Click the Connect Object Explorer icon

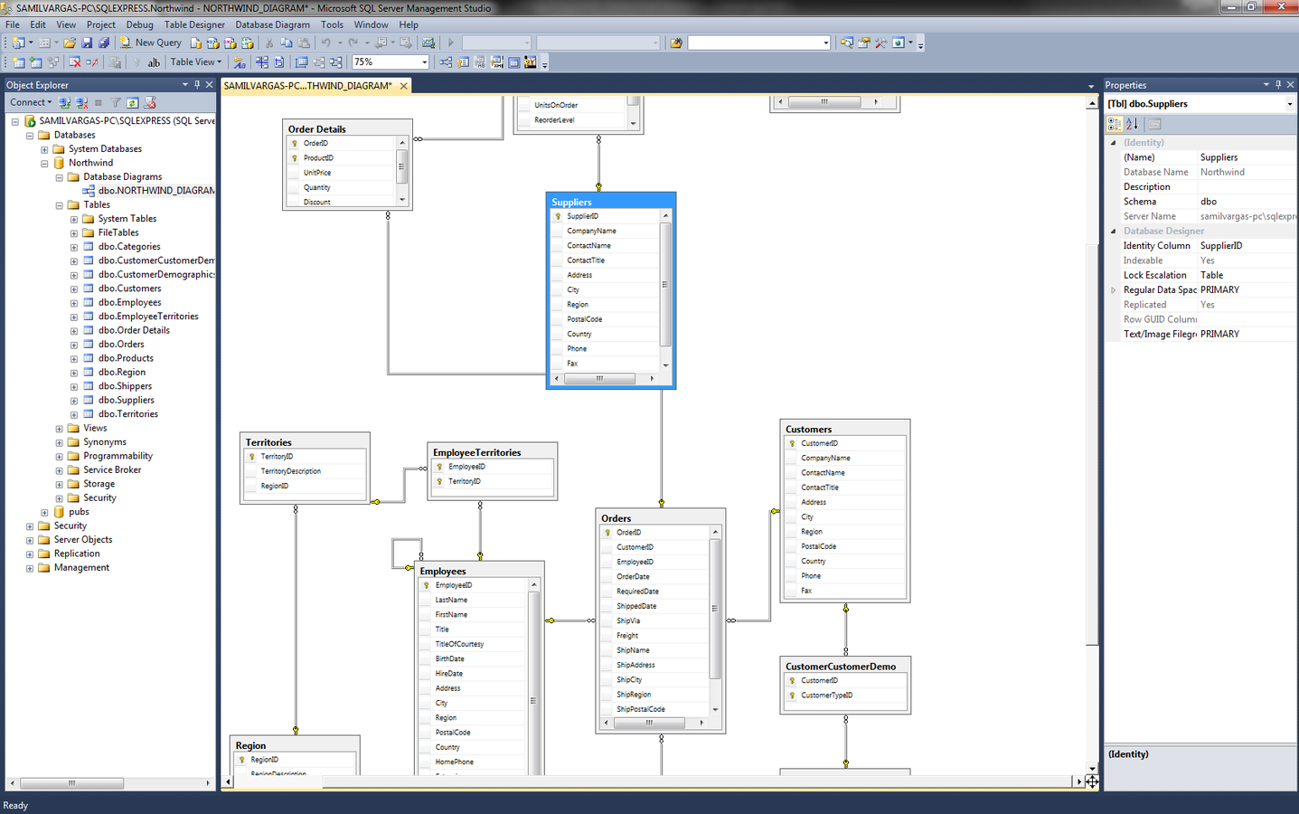click(x=64, y=102)
